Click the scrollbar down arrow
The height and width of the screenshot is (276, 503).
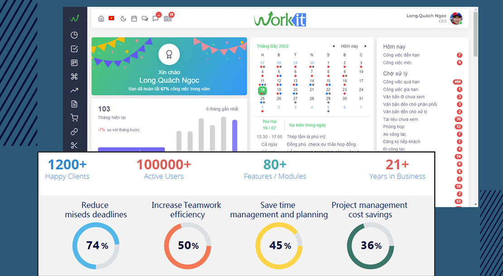pyautogui.click(x=475, y=204)
